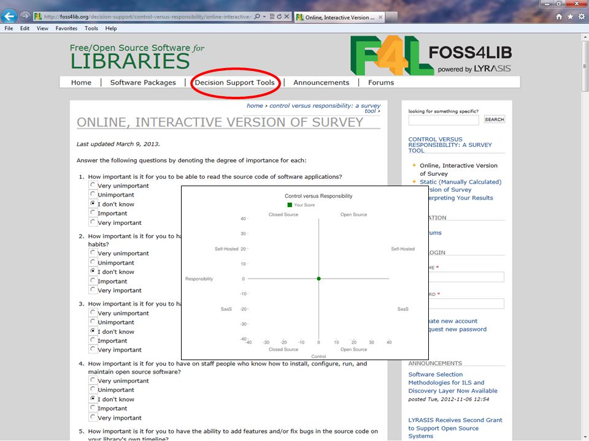Screen dimensions: 589x441
Task: Open the blank new tab button
Action: pyautogui.click(x=391, y=17)
